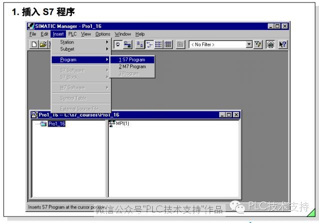
Task: Expand the Subnet submenu
Action: point(81,49)
